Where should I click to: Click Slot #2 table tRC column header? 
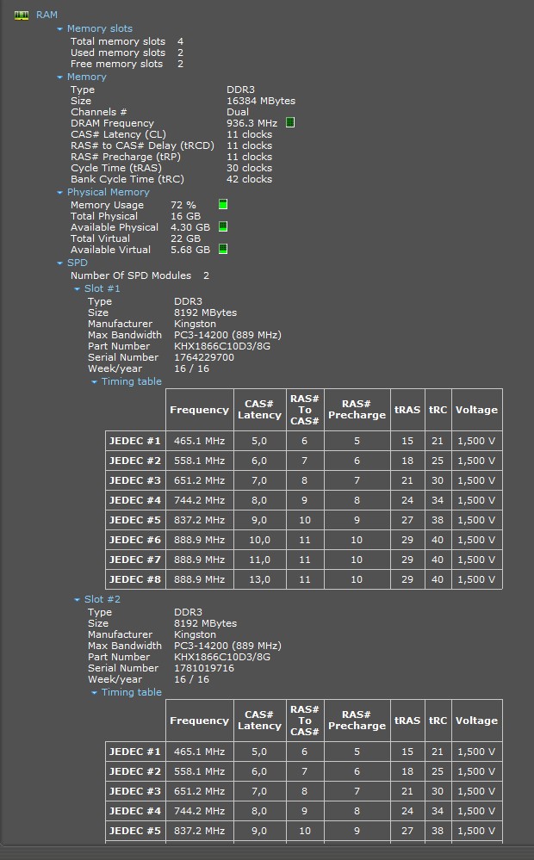438,721
